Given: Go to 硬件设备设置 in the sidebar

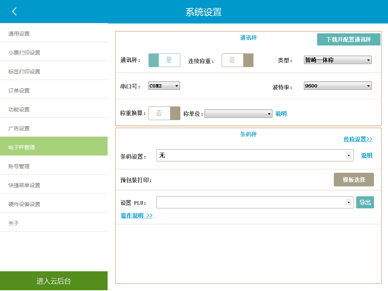Looking at the screenshot, I should 53,204.
